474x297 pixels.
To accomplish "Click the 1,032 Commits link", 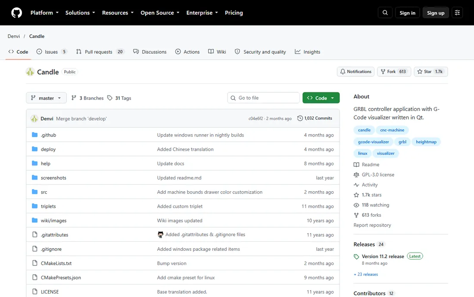I will pyautogui.click(x=315, y=118).
